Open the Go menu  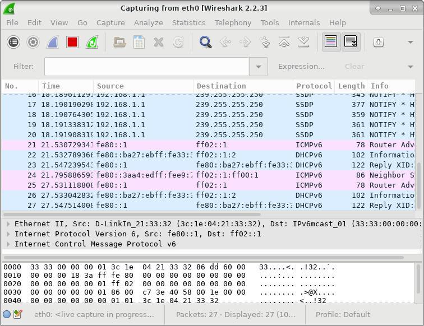tap(82, 23)
